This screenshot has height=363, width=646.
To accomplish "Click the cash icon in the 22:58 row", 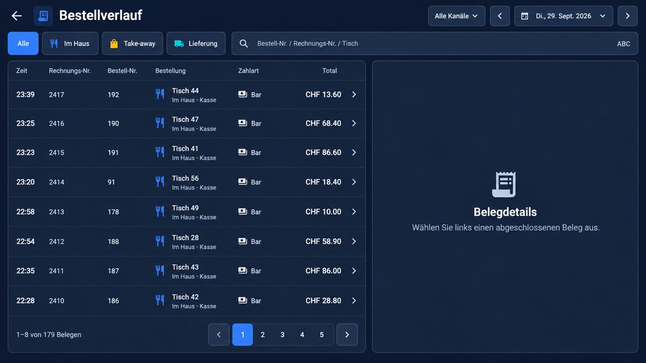I will tap(243, 211).
